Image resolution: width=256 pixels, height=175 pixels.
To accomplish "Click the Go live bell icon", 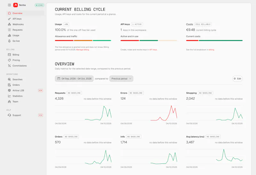I will [x=9, y=41].
